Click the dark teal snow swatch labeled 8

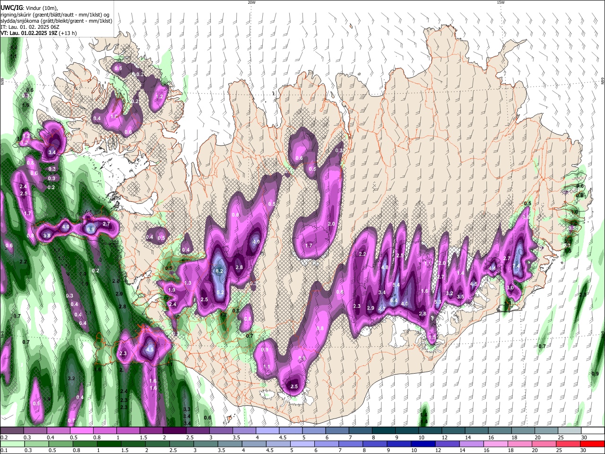click(384, 430)
